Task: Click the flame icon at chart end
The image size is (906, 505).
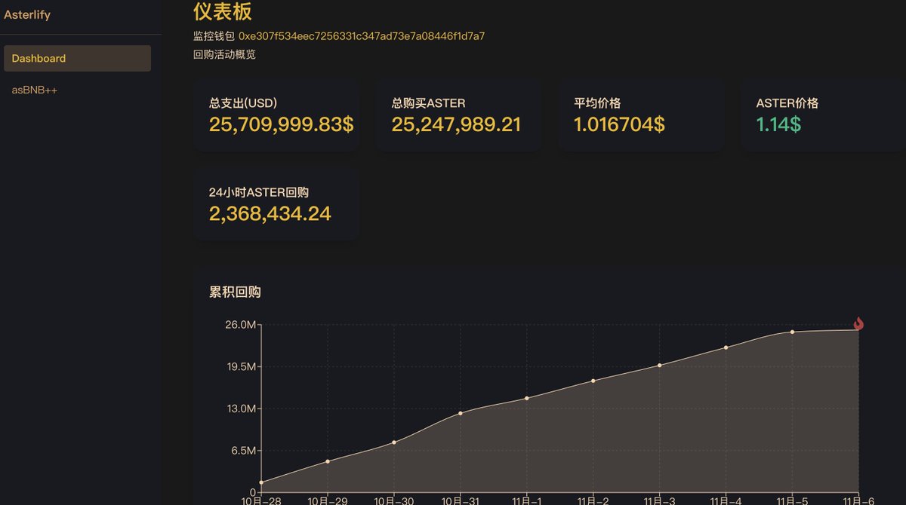Action: 858,323
